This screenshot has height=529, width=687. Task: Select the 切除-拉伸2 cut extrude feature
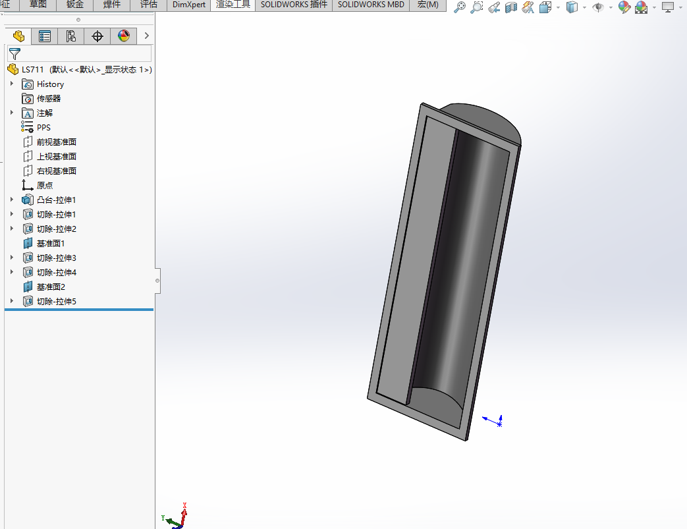[x=49, y=229]
